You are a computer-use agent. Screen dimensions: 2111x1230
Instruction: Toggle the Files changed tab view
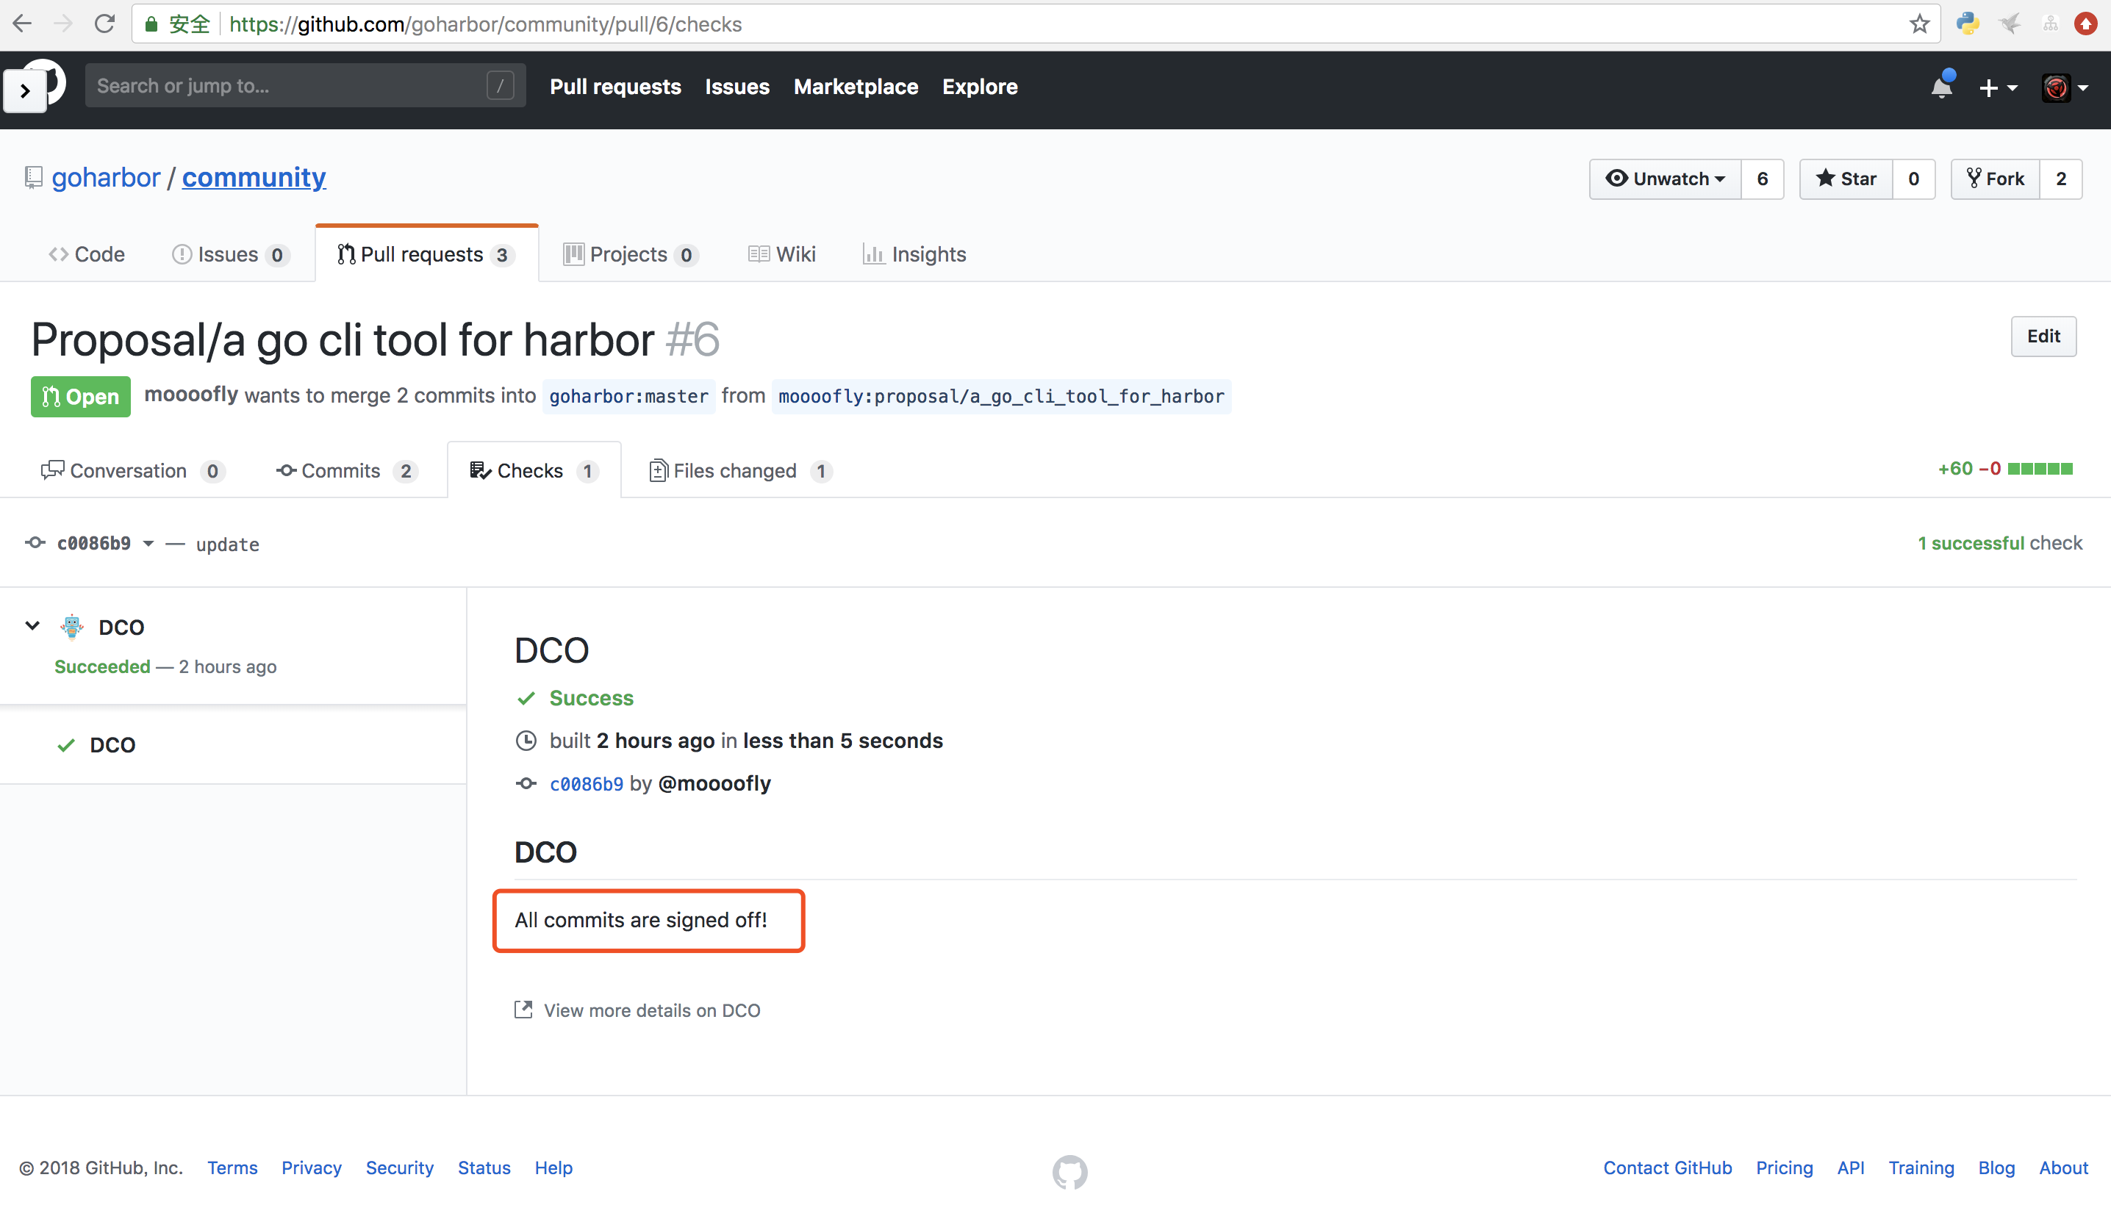(x=738, y=469)
